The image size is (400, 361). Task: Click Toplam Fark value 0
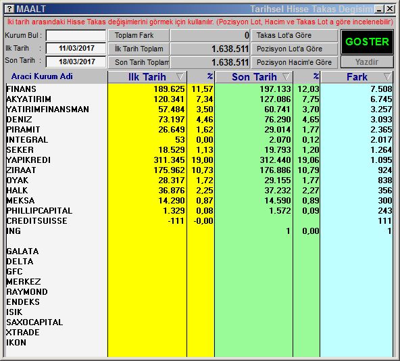coord(247,35)
